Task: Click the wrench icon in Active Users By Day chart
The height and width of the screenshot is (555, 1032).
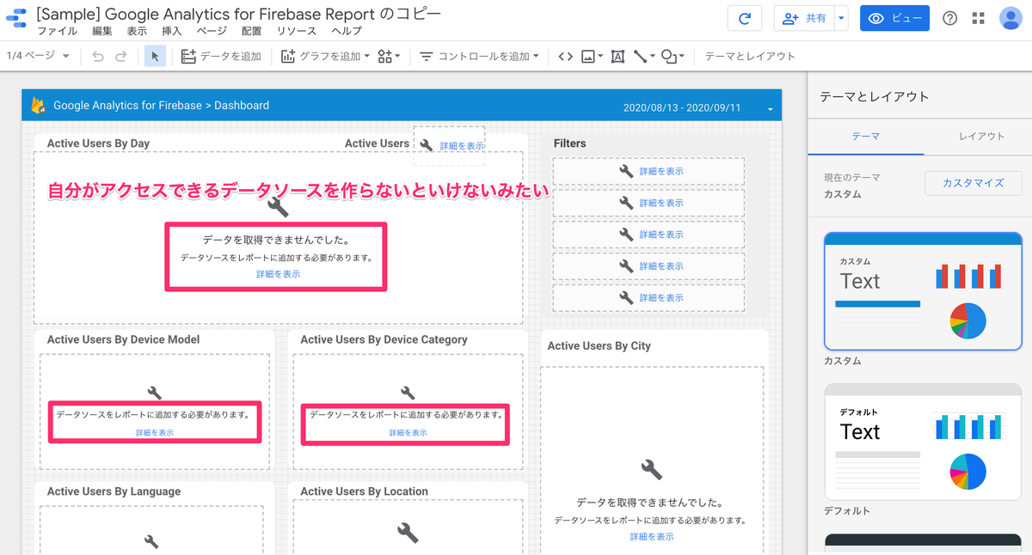Action: [x=278, y=206]
